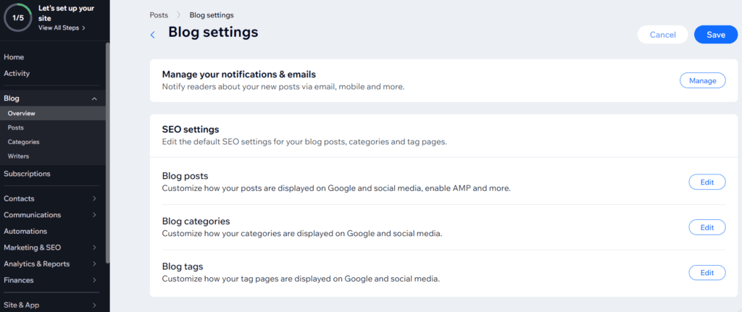Edit Blog posts SEO settings
The width and height of the screenshot is (742, 312).
point(707,182)
